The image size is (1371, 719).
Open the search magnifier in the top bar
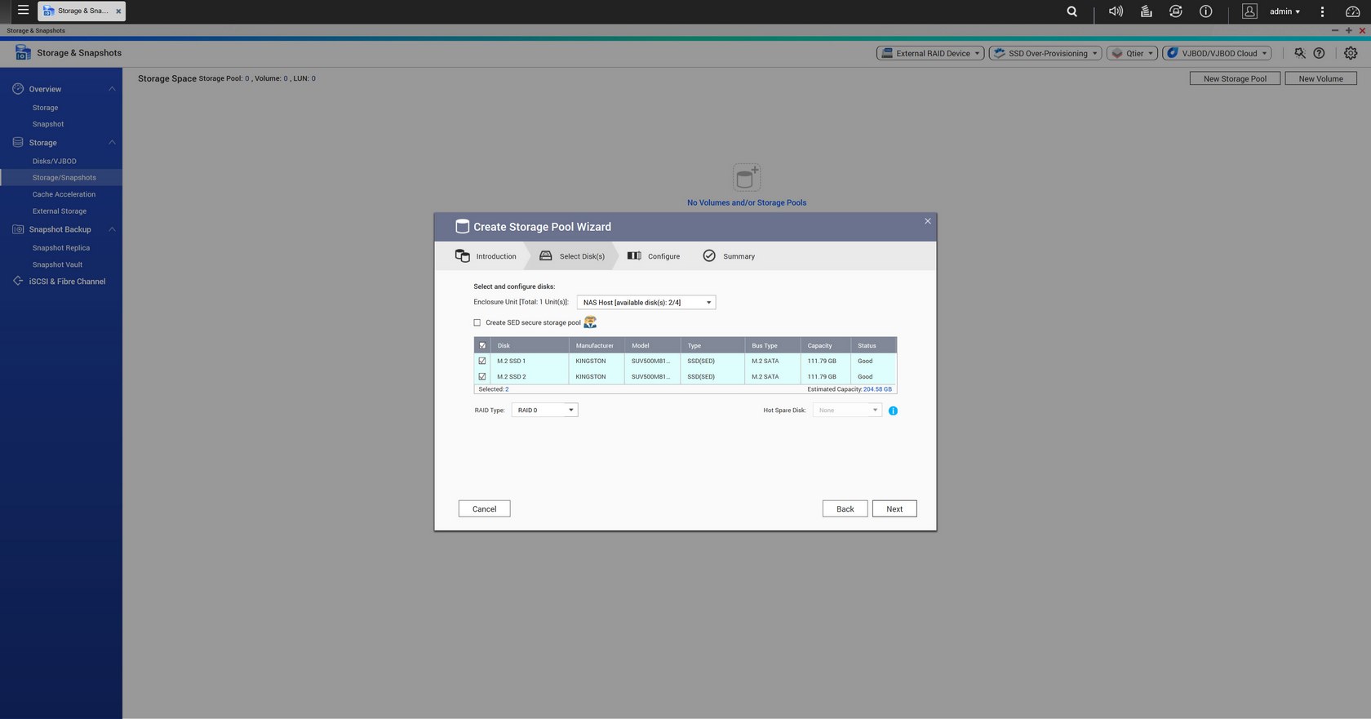[x=1072, y=11]
